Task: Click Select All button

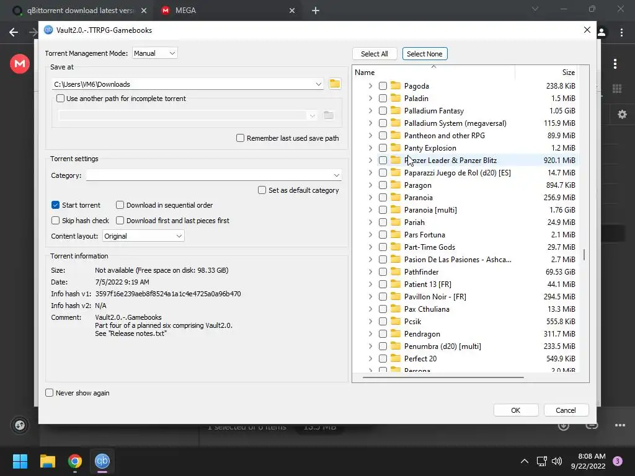Action: click(374, 54)
